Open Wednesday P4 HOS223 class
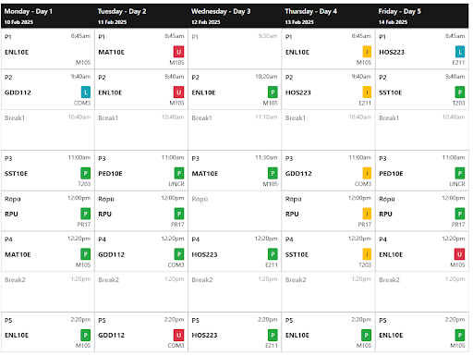Screen dimensions: 473x356 click(235, 252)
